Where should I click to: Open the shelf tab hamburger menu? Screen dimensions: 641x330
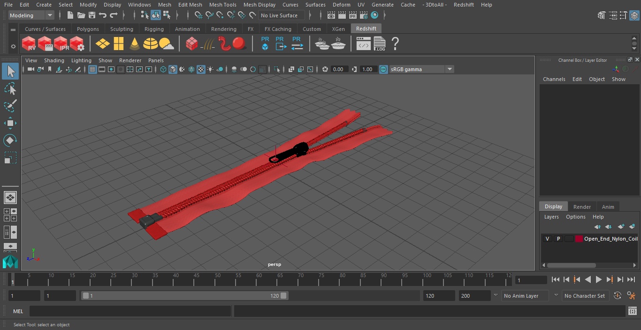click(x=13, y=29)
